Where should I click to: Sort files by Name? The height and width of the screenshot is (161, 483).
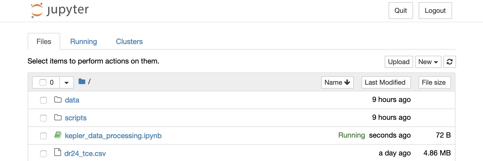tap(337, 82)
